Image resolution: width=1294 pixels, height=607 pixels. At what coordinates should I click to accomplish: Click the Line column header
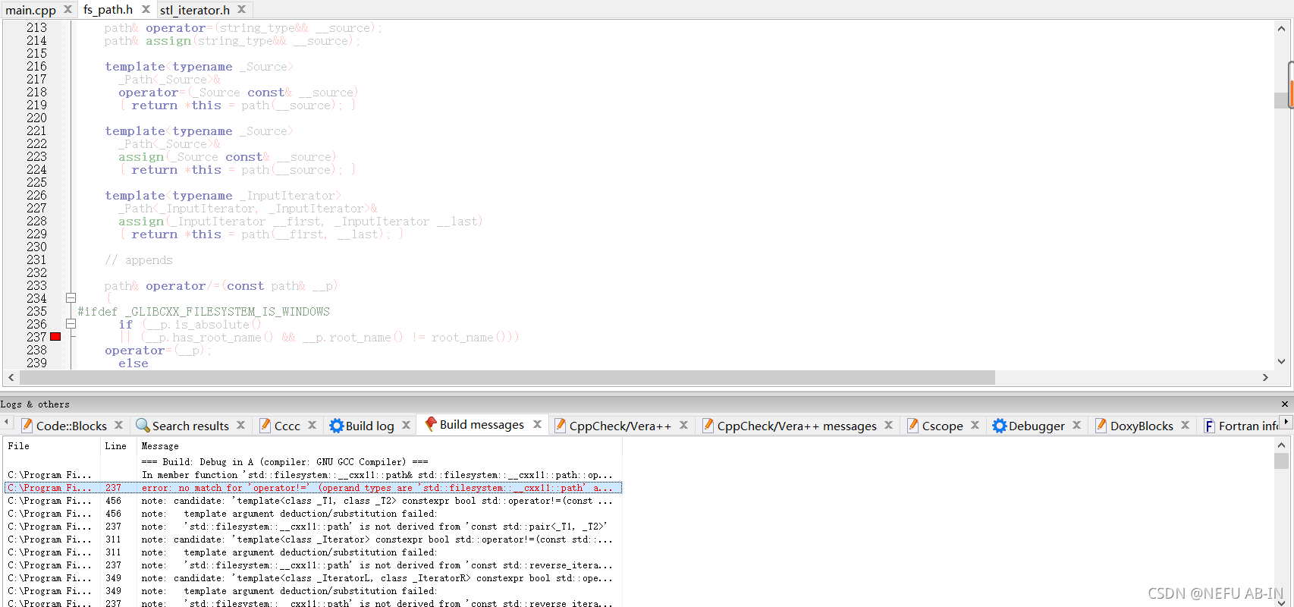coord(118,446)
